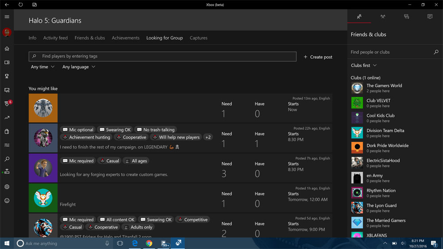Open Microsoft Edge from taskbar
Screen dimensions: 443x249
pos(135,243)
